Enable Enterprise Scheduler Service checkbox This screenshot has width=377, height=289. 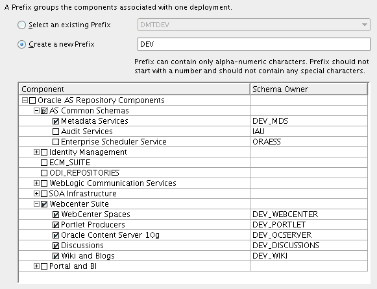coord(56,142)
